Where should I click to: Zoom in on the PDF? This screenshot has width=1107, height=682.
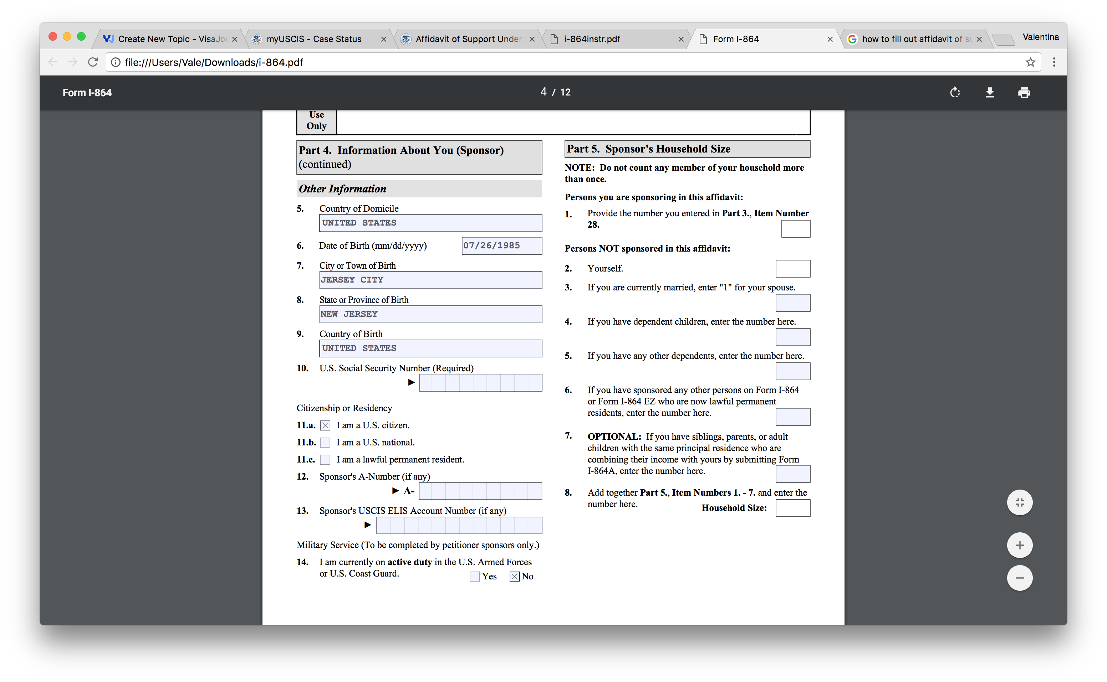pyautogui.click(x=1019, y=545)
